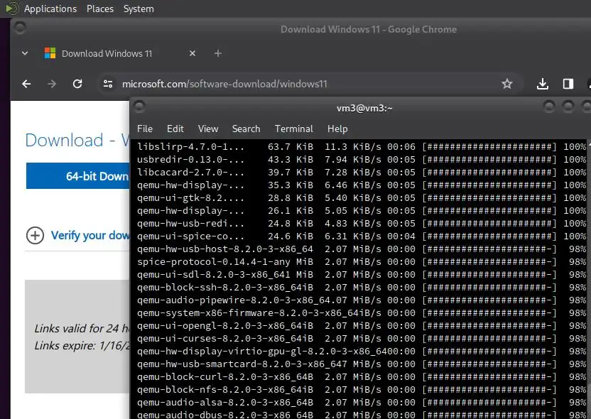Open a new tab with the plus button
Screen dimensions: 591x419
click(x=218, y=53)
